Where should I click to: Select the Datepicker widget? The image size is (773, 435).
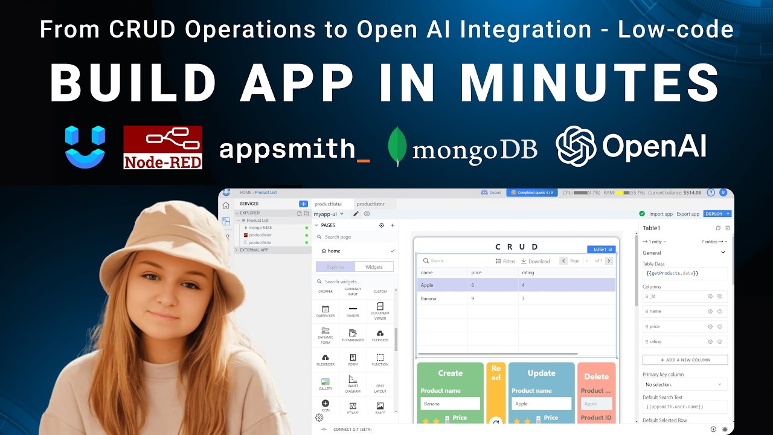click(x=326, y=311)
